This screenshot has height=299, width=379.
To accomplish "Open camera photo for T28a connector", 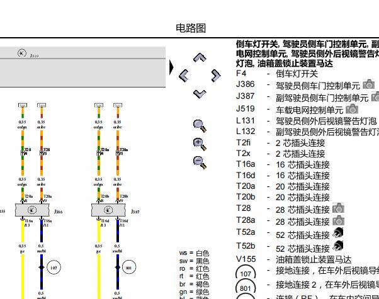I will tap(339, 220).
